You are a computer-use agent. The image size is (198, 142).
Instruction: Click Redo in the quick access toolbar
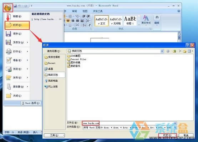[26, 6]
